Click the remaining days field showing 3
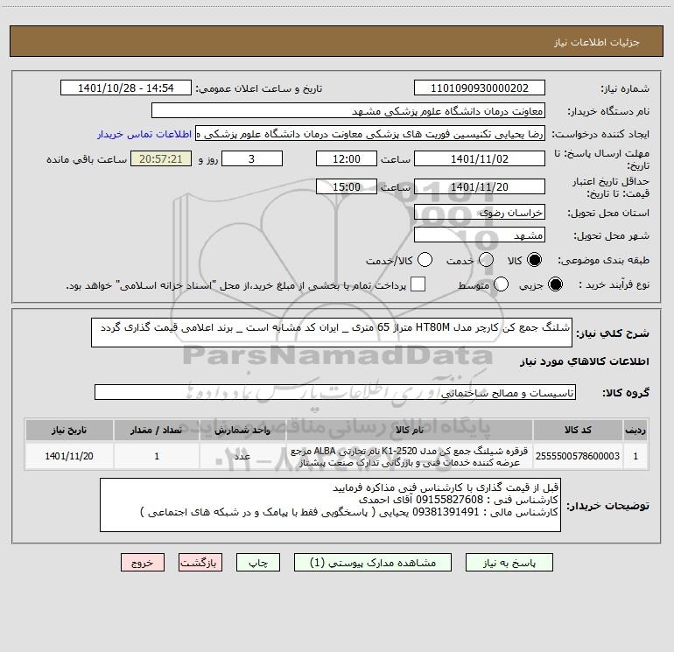Image resolution: width=674 pixels, height=652 pixels. (252, 159)
